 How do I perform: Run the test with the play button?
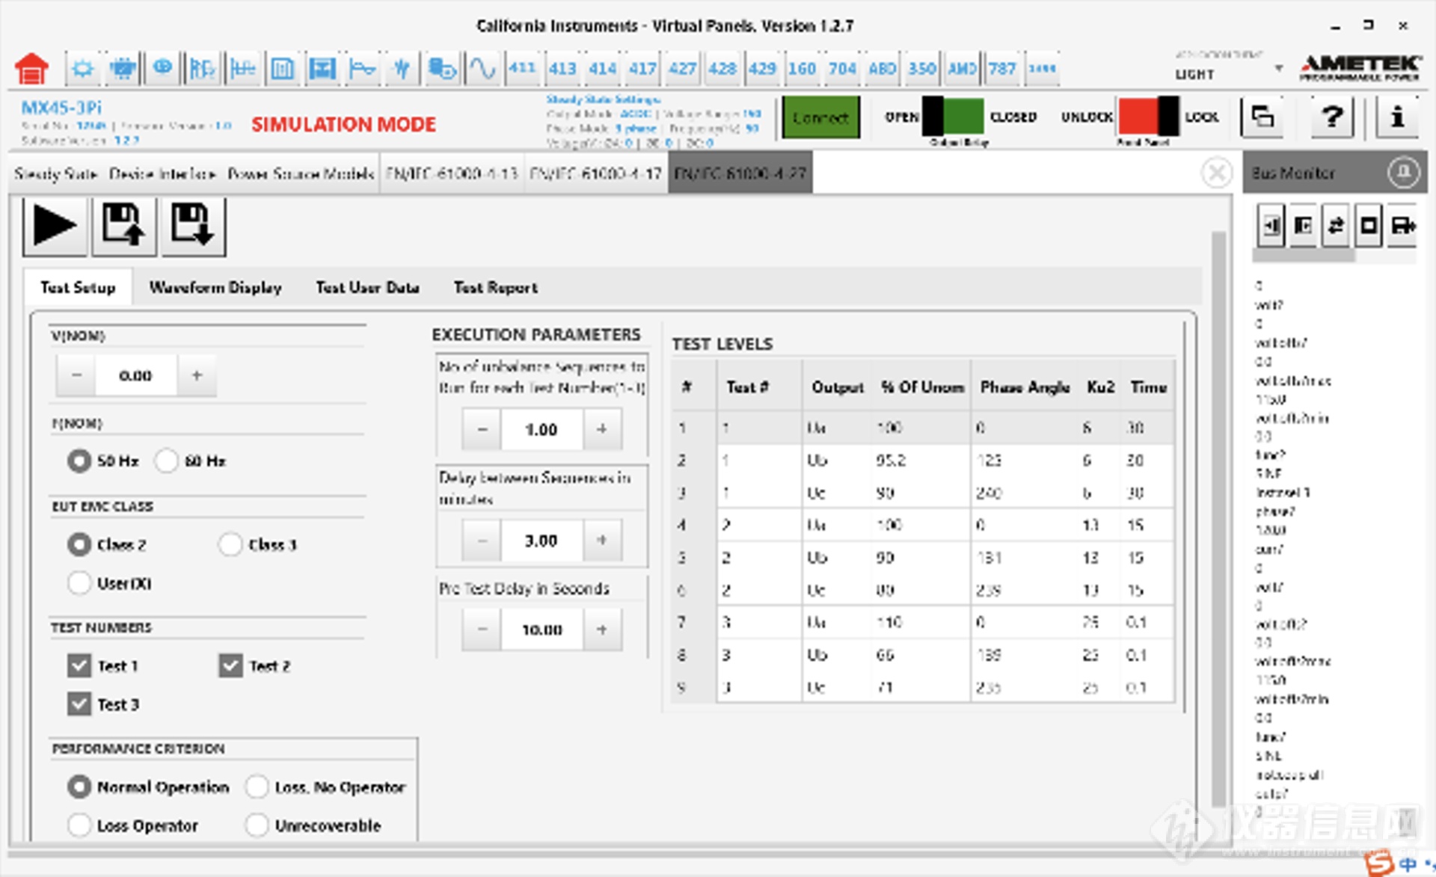point(55,225)
